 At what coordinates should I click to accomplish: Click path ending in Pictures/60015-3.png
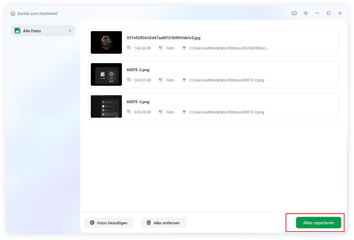point(227,112)
